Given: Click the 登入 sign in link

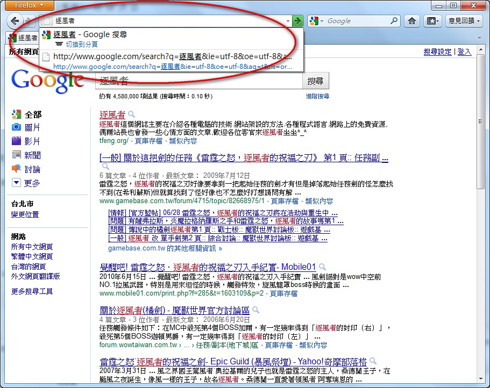Looking at the screenshot, I should pos(464,52).
